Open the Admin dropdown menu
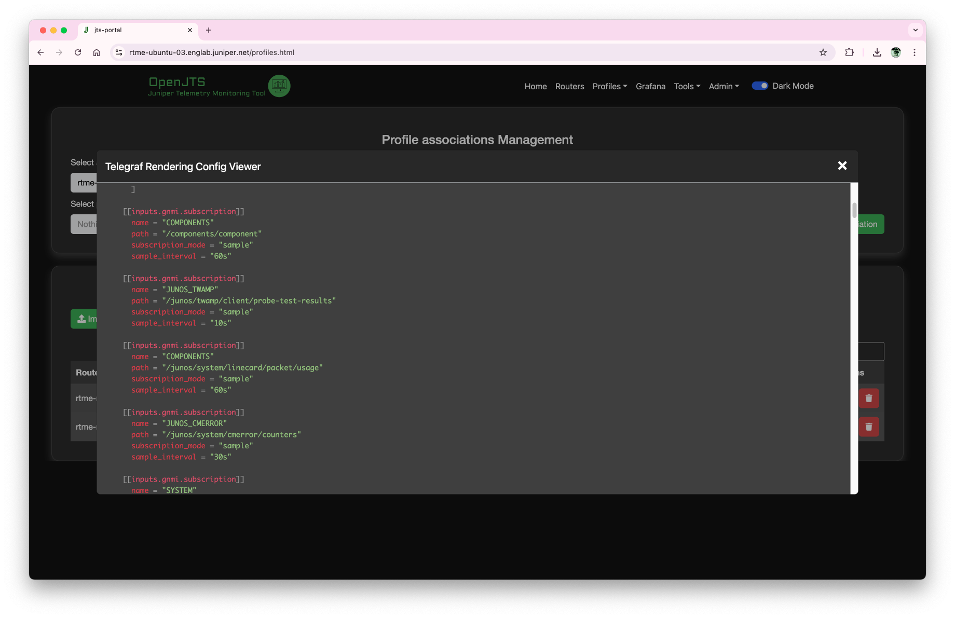 point(724,87)
